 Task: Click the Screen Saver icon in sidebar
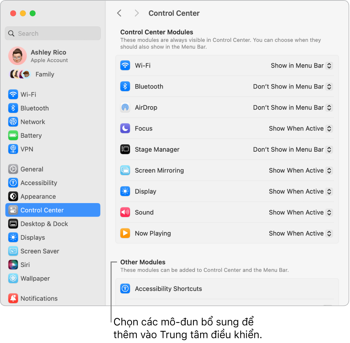[x=13, y=251]
